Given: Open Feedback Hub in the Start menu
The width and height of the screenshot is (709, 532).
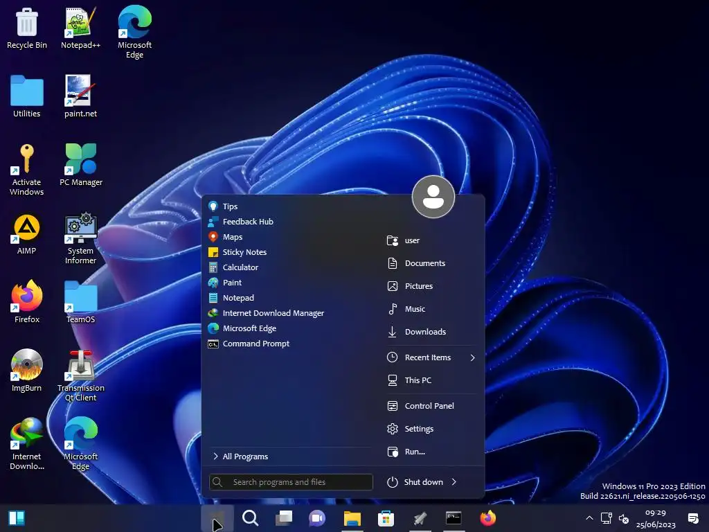Looking at the screenshot, I should coord(289,222).
